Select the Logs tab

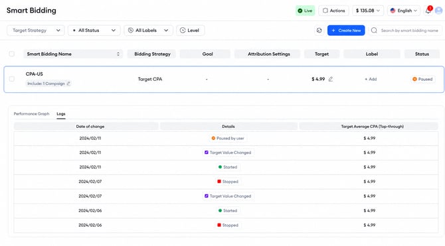[x=61, y=113]
